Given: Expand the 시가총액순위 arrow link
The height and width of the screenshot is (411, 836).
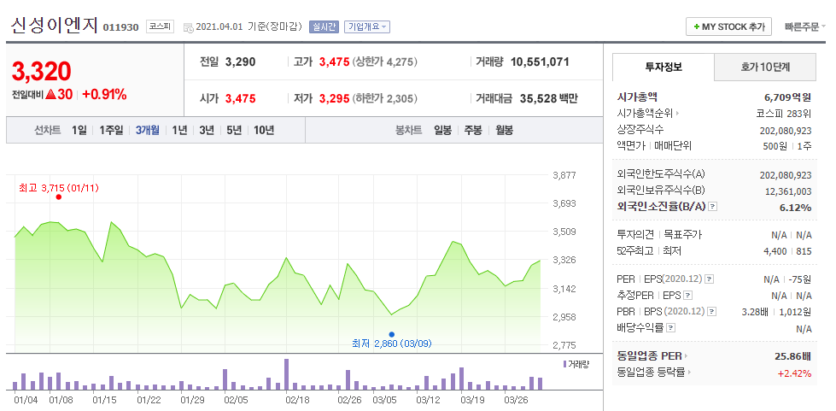Looking at the screenshot, I should 677,114.
